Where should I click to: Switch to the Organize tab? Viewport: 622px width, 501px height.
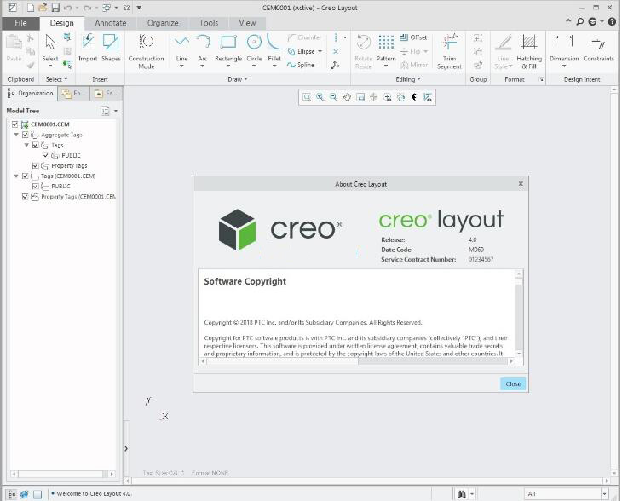[x=163, y=23]
